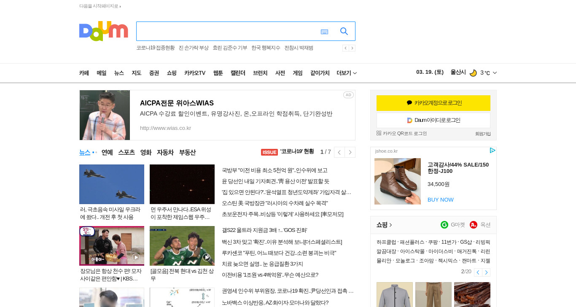
Task: Click 다음을 시작페이지로 link
Action: (x=100, y=6)
